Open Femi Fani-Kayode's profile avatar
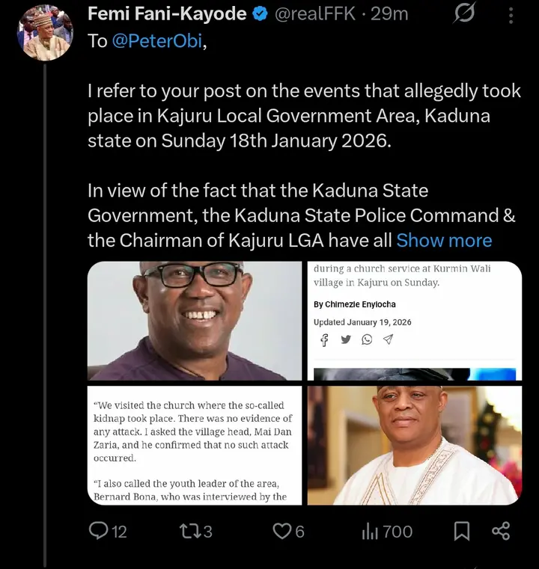This screenshot has width=539, height=569. click(46, 32)
